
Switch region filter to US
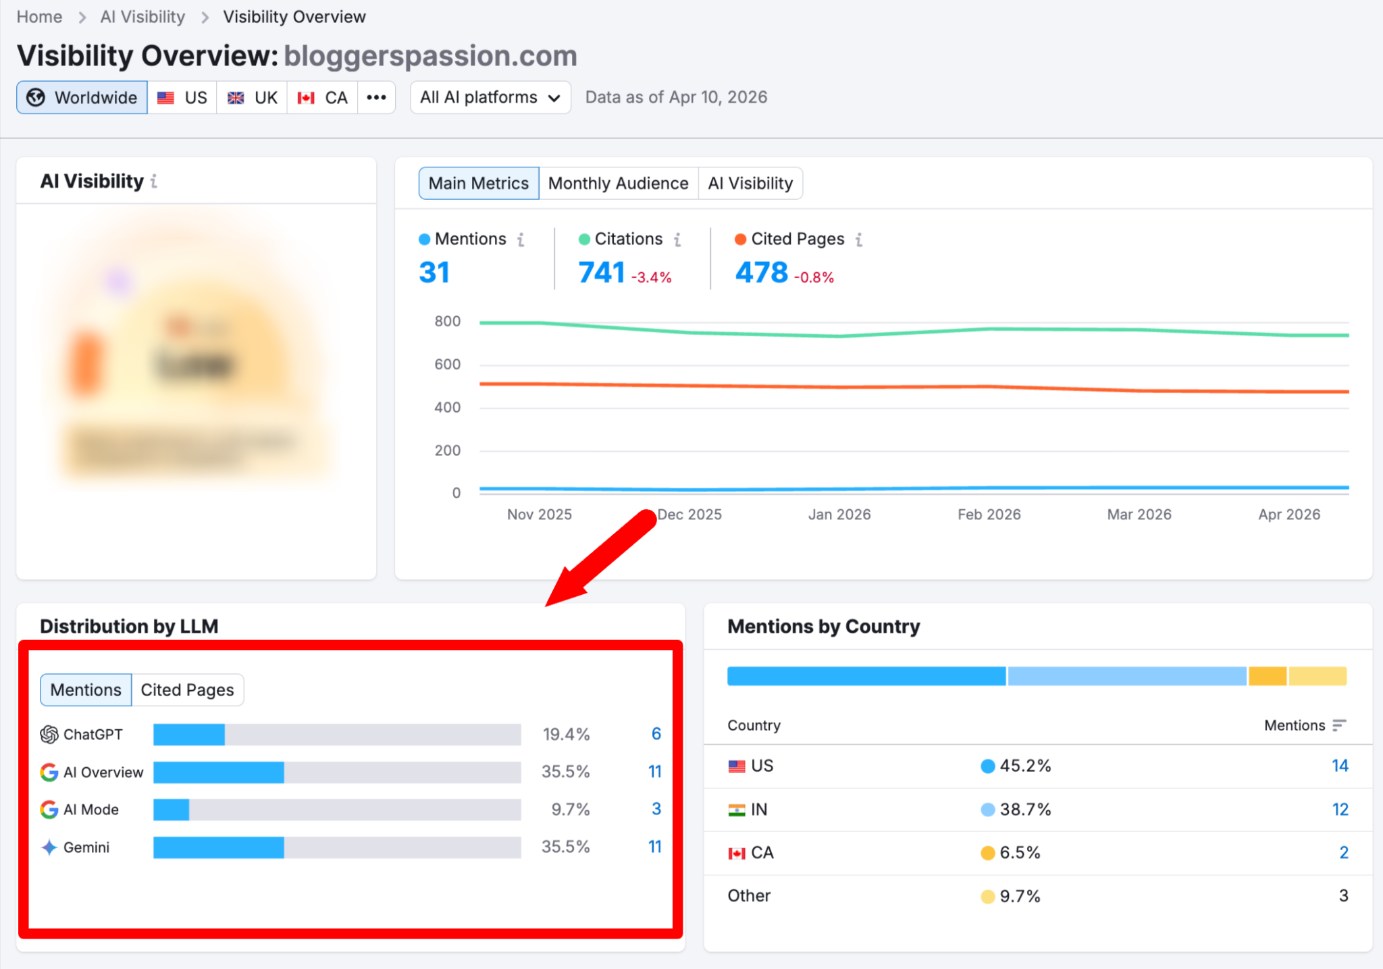click(182, 97)
